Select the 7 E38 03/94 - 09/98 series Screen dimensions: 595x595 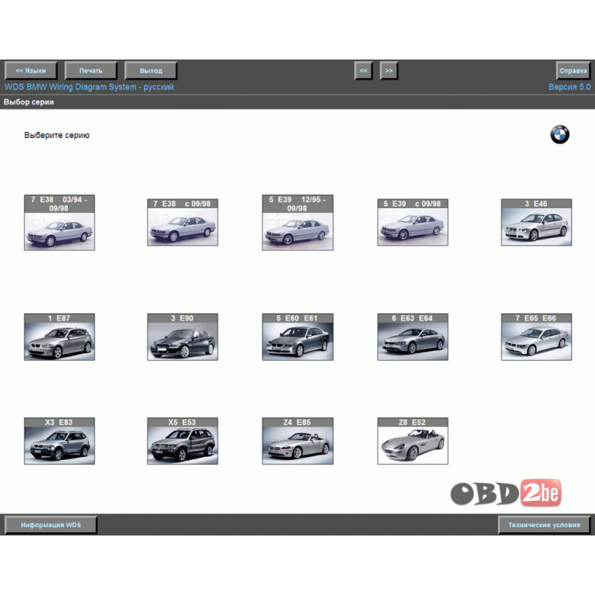[x=59, y=223]
